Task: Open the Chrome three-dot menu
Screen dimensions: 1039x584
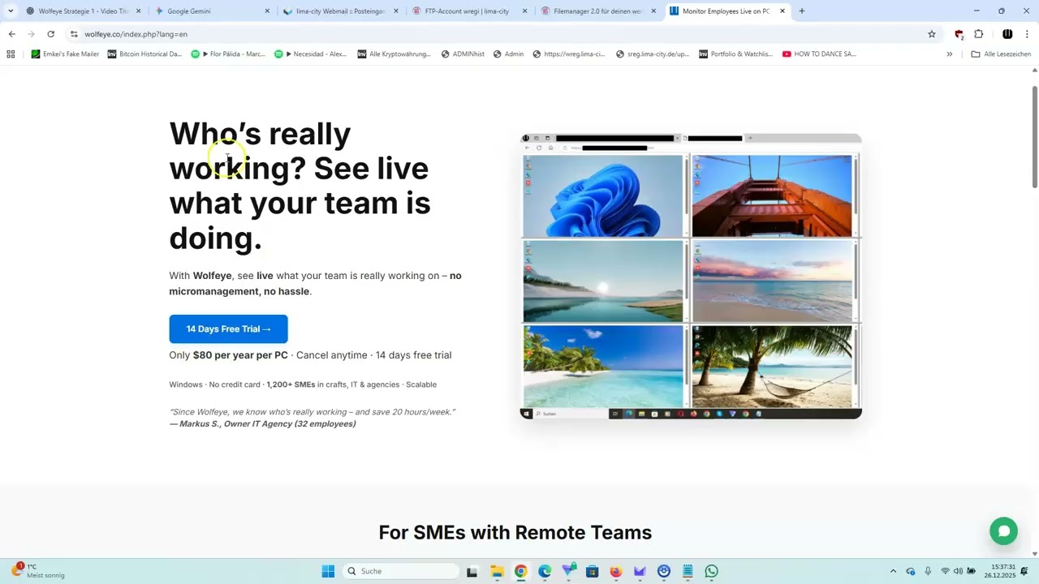Action: (x=1028, y=34)
